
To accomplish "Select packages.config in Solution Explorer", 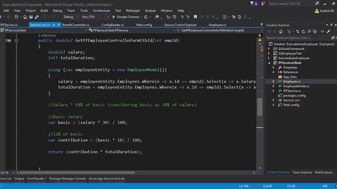I will [x=294, y=96].
